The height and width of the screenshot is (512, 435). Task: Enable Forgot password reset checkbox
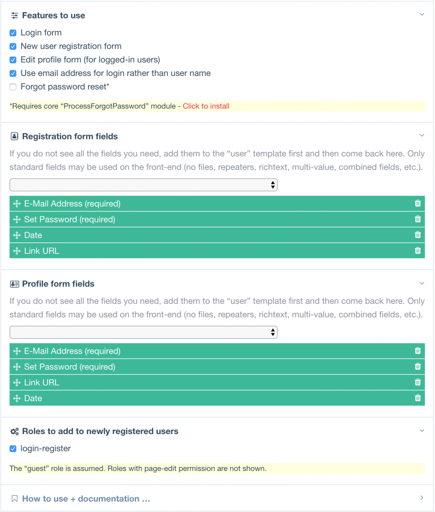[13, 87]
